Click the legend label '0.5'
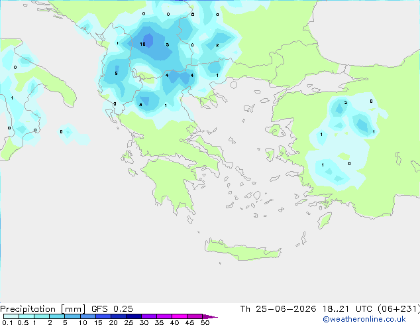420x325 pixels. pos(23,322)
